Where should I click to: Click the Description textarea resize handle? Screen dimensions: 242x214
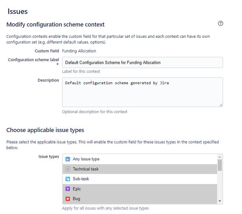coord(221,105)
